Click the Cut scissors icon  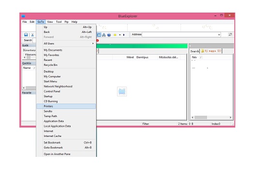32,35
